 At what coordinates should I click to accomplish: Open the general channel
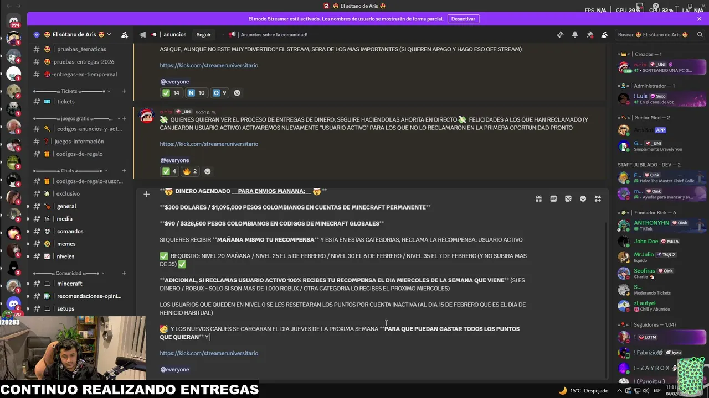(x=79, y=206)
